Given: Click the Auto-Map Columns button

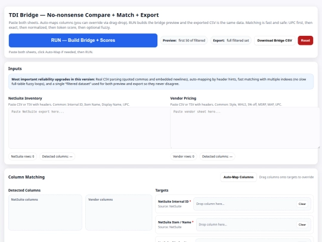Looking at the screenshot, I should point(239,177).
